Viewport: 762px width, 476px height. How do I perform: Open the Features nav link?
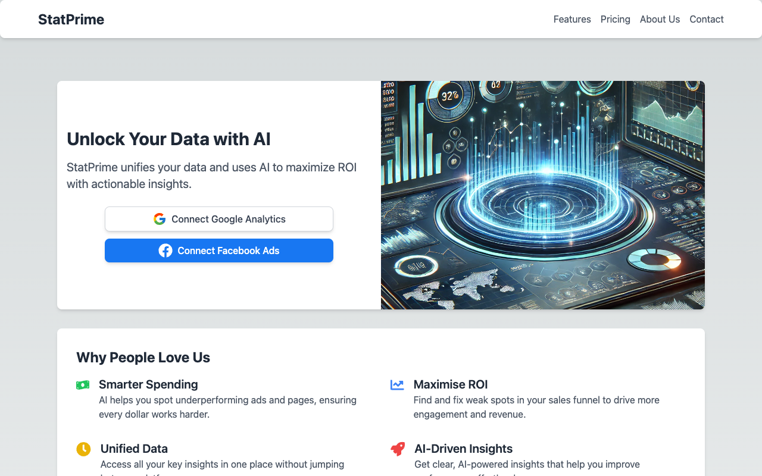(x=572, y=19)
